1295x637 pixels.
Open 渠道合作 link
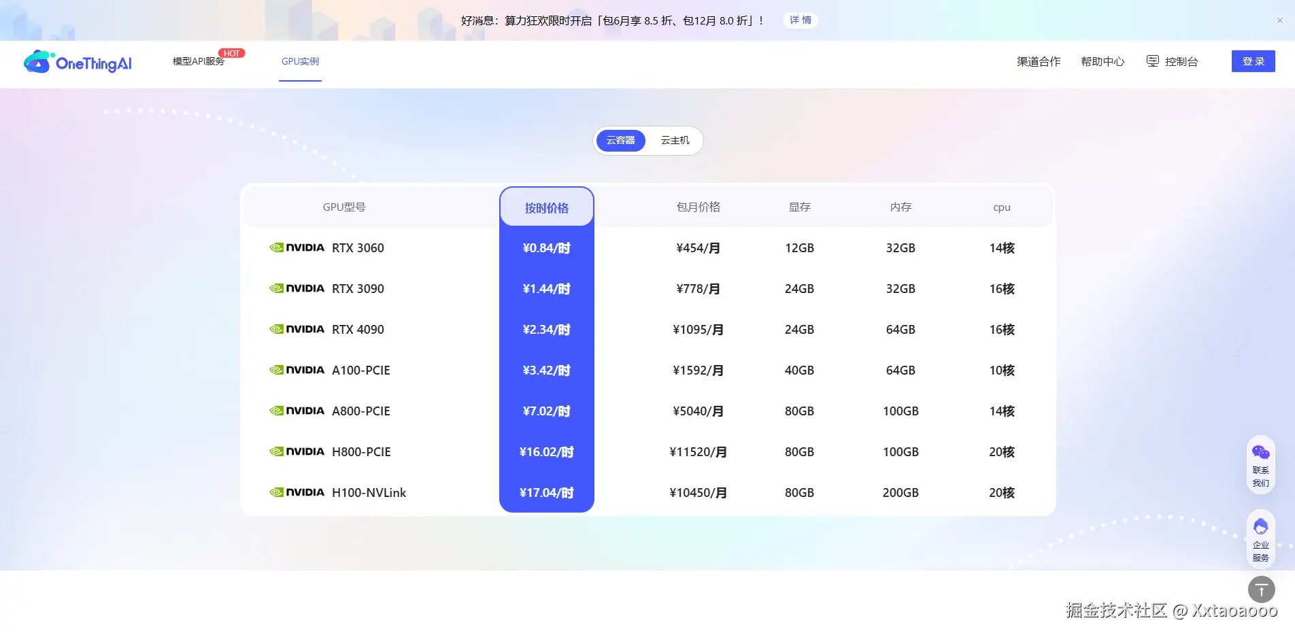1039,61
